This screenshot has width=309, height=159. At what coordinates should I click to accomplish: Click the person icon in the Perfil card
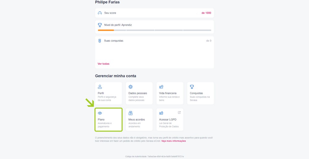100,87
